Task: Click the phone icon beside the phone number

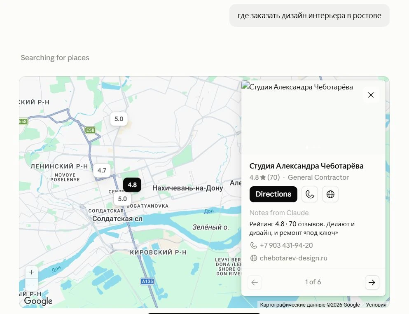Action: [254, 245]
